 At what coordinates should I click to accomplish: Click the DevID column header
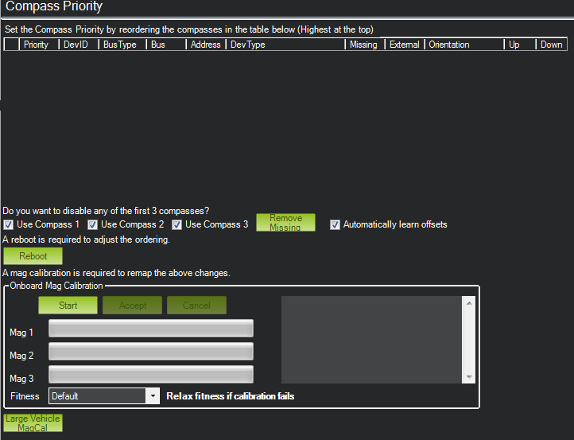tap(79, 45)
